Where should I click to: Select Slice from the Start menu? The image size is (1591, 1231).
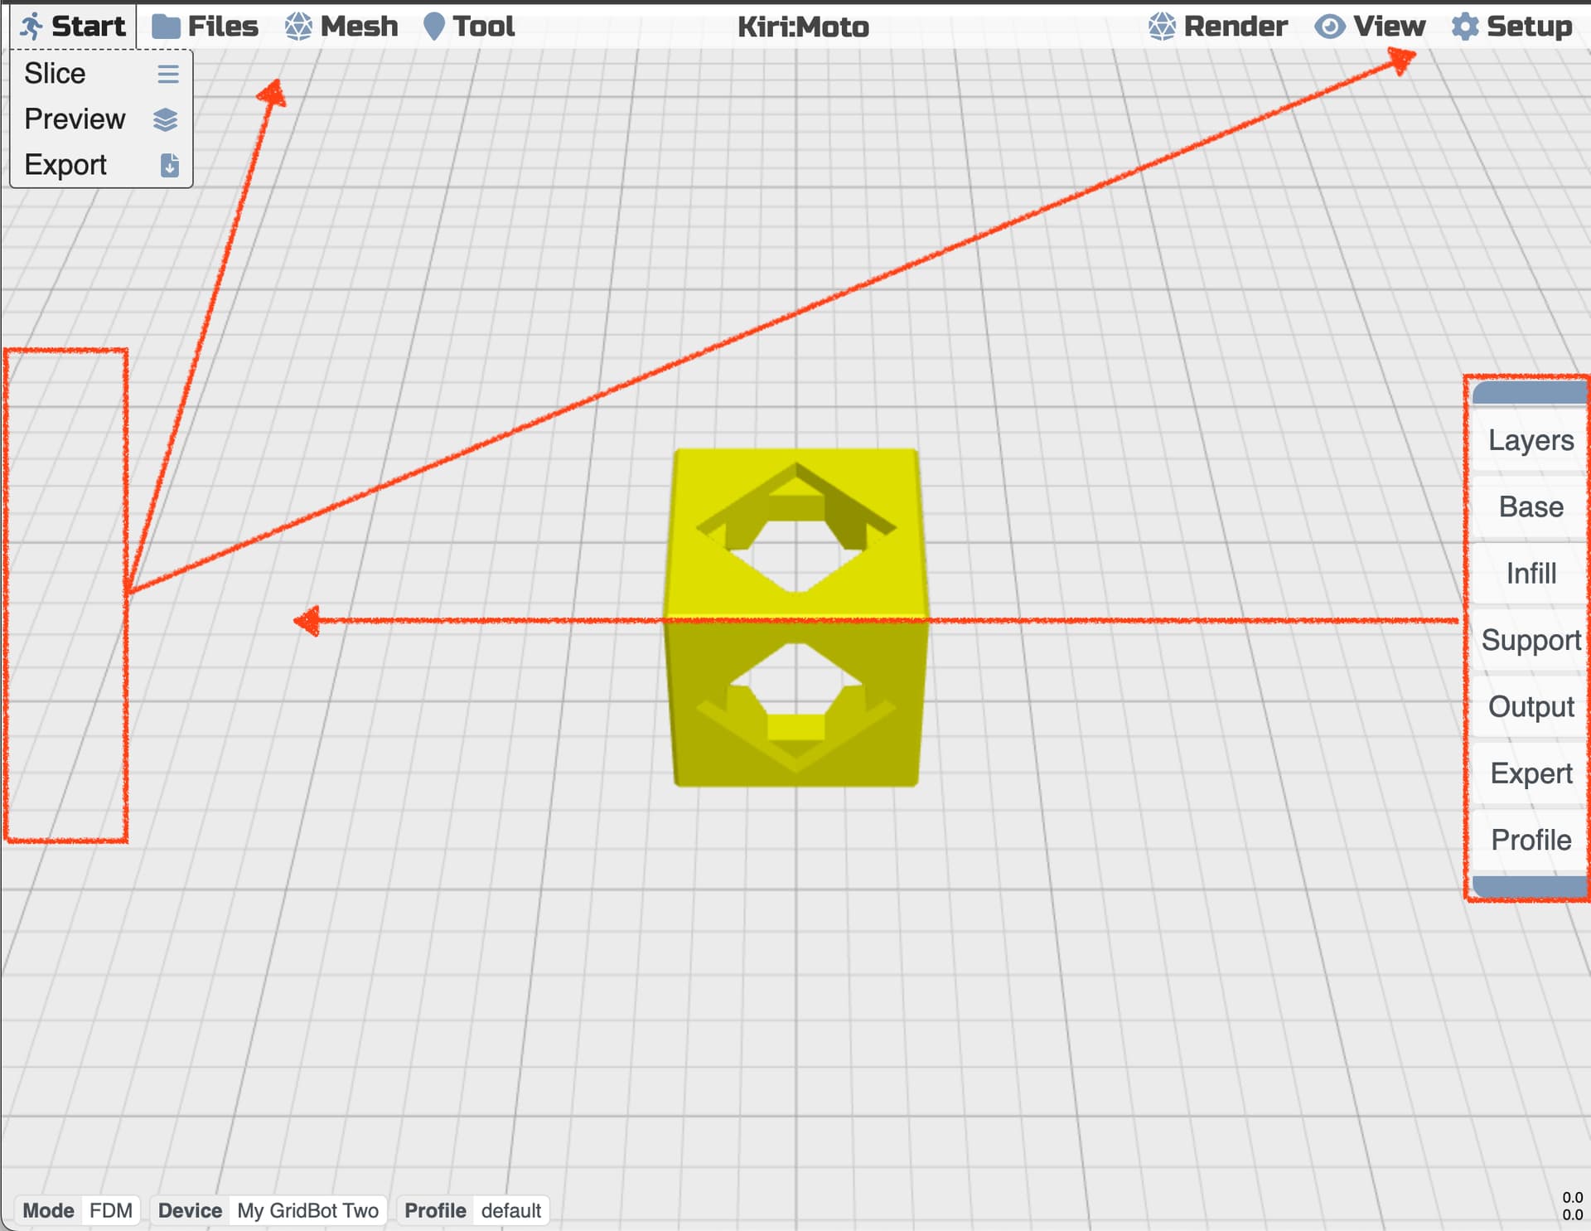pos(55,73)
